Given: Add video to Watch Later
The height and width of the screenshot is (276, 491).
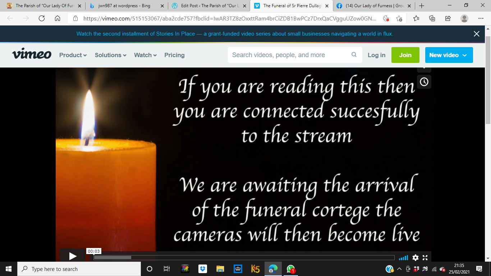Looking at the screenshot, I should pos(424,82).
